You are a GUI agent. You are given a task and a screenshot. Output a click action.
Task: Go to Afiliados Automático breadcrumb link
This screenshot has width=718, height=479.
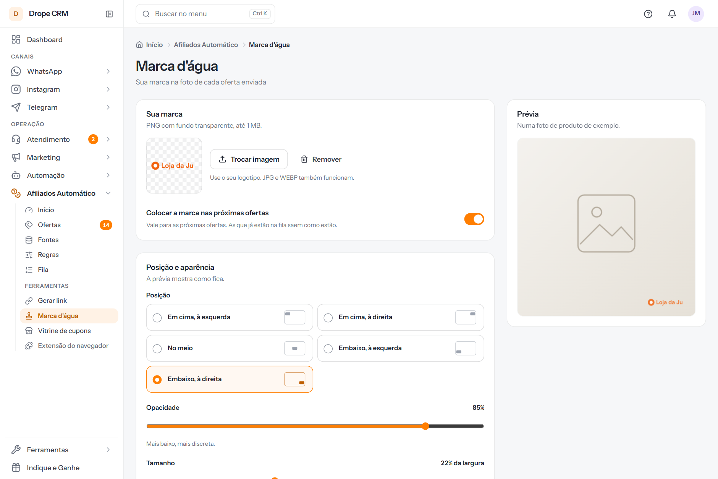pos(206,45)
